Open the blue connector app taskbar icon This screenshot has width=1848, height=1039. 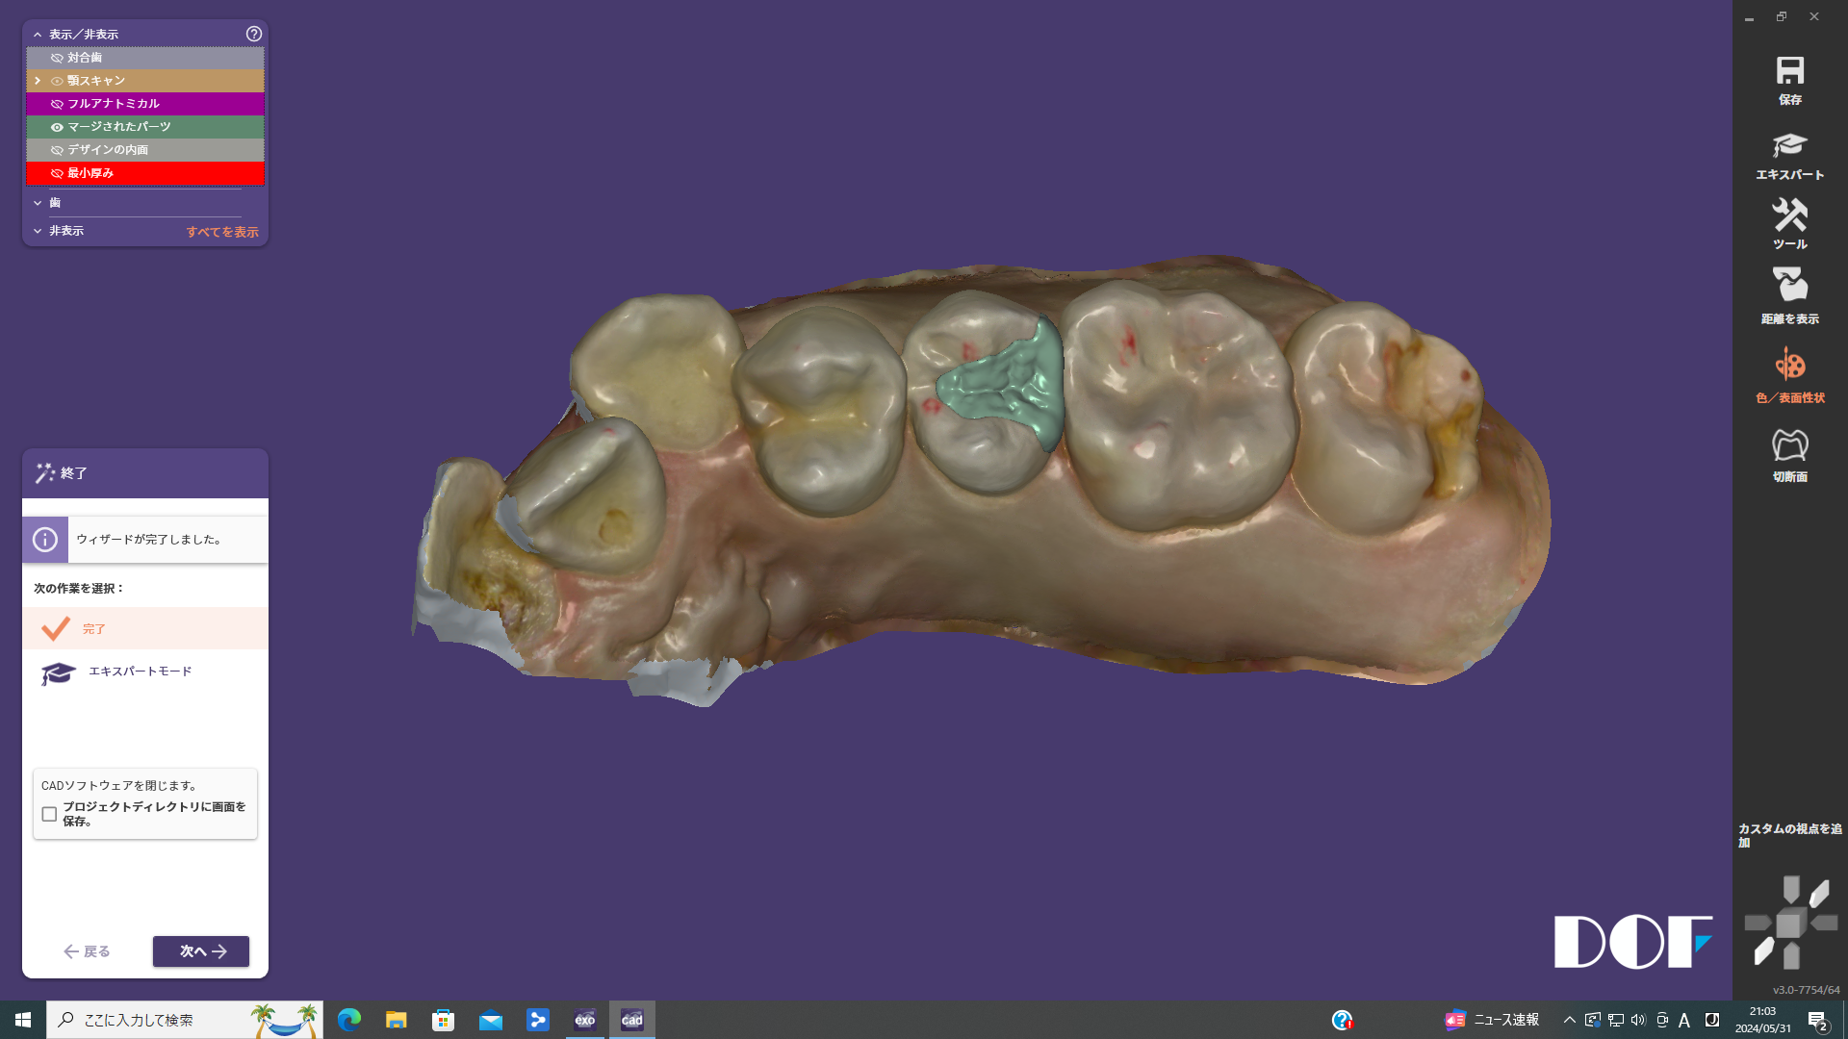click(x=537, y=1020)
